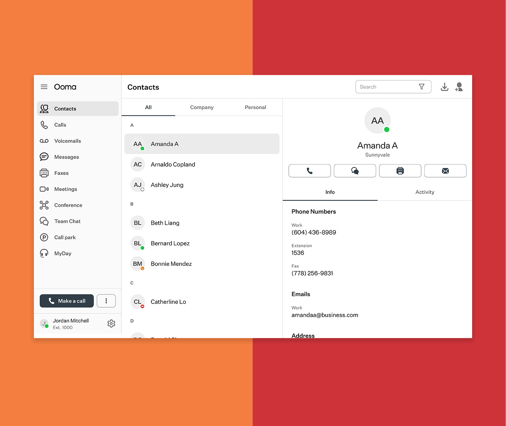
Task: Send a fax to Amanda A
Action: point(400,171)
